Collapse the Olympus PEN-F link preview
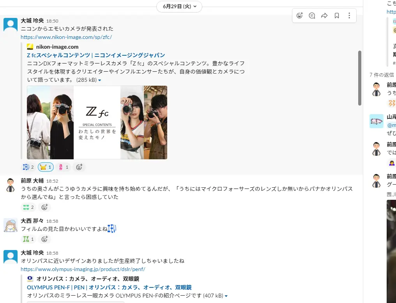The width and height of the screenshot is (396, 303). click(226, 296)
